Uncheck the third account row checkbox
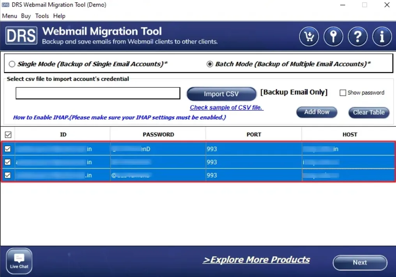 [8, 175]
